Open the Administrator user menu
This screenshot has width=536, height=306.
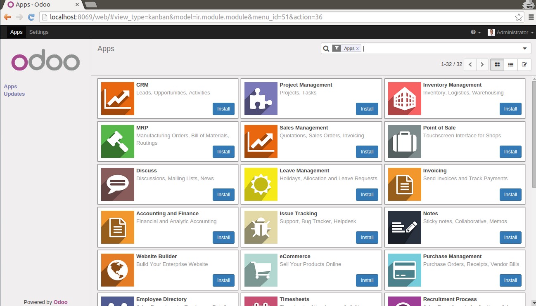click(x=510, y=32)
